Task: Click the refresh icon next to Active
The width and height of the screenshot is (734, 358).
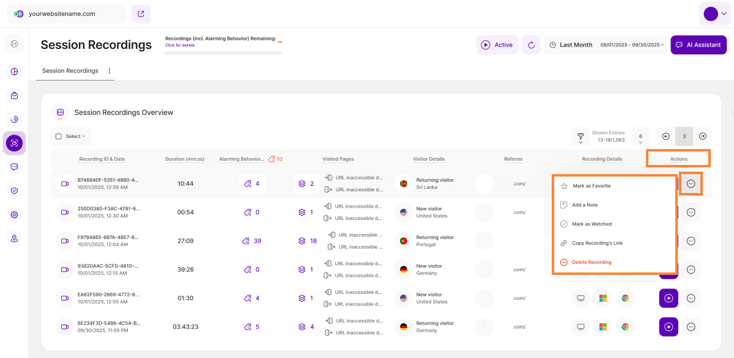Action: click(531, 45)
